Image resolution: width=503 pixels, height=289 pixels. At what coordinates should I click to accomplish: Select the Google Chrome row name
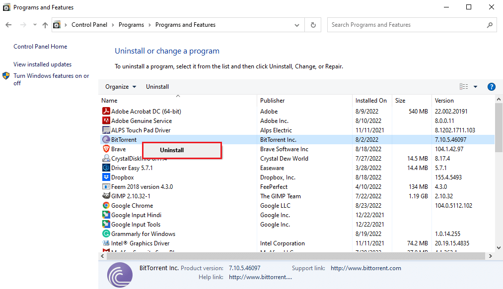pos(132,205)
